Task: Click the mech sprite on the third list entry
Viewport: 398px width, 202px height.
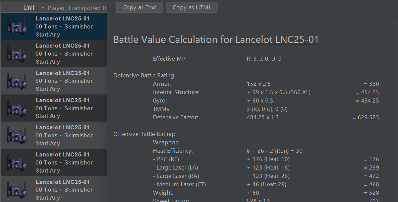Action: pos(16,80)
